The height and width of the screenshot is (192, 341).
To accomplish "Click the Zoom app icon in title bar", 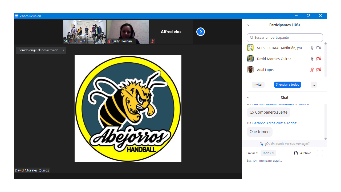I will tap(17, 16).
